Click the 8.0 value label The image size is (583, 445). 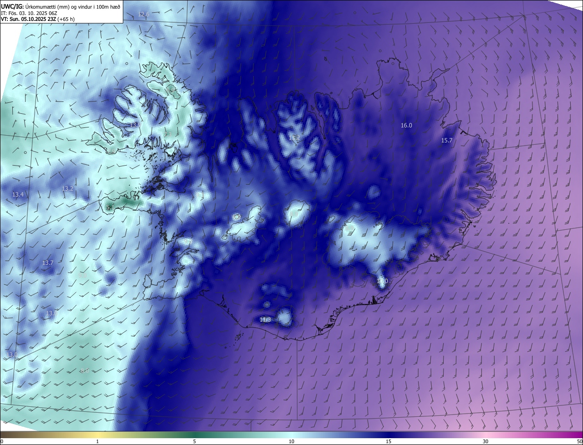(85, 370)
